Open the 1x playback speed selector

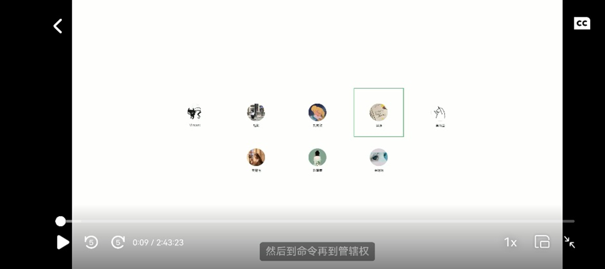coord(510,242)
